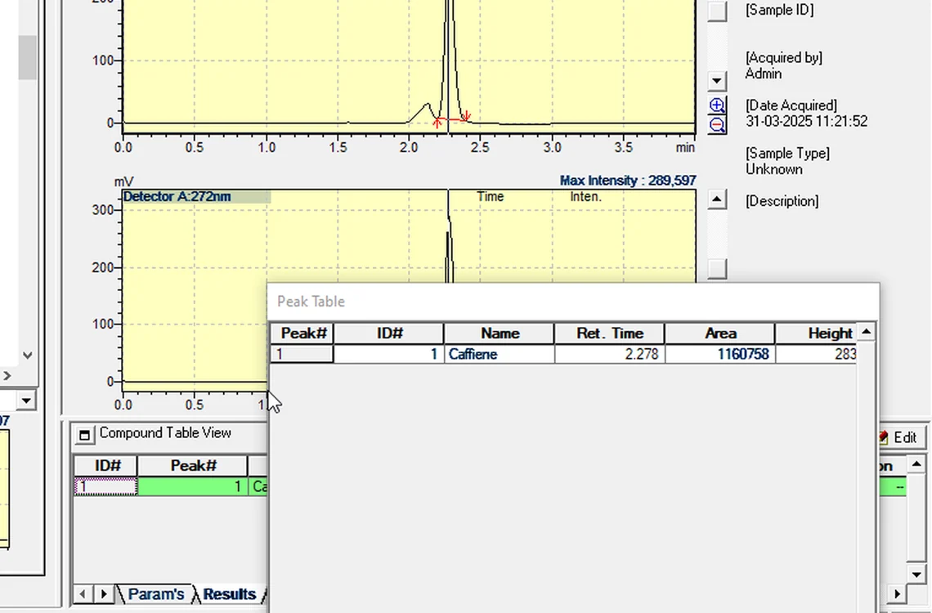Click the lower chromatogram scroll up arrow
The width and height of the screenshot is (932, 613).
(x=718, y=200)
